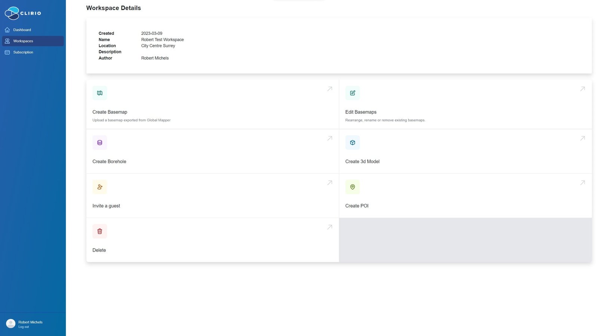Image resolution: width=598 pixels, height=336 pixels.
Task: Click the arrow on Create 3d Model card
Action: [x=582, y=138]
